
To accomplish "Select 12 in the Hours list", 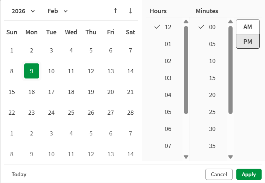I will (168, 27).
